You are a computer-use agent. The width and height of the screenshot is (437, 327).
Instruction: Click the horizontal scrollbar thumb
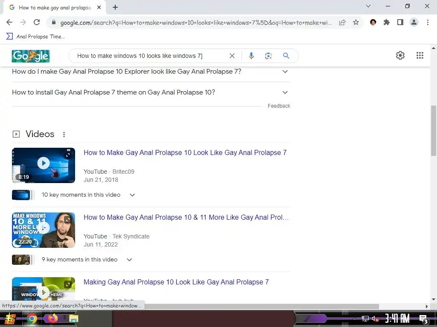tap(262, 307)
